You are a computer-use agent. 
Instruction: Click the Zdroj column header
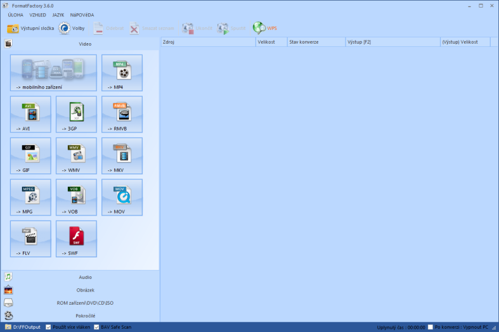click(209, 42)
